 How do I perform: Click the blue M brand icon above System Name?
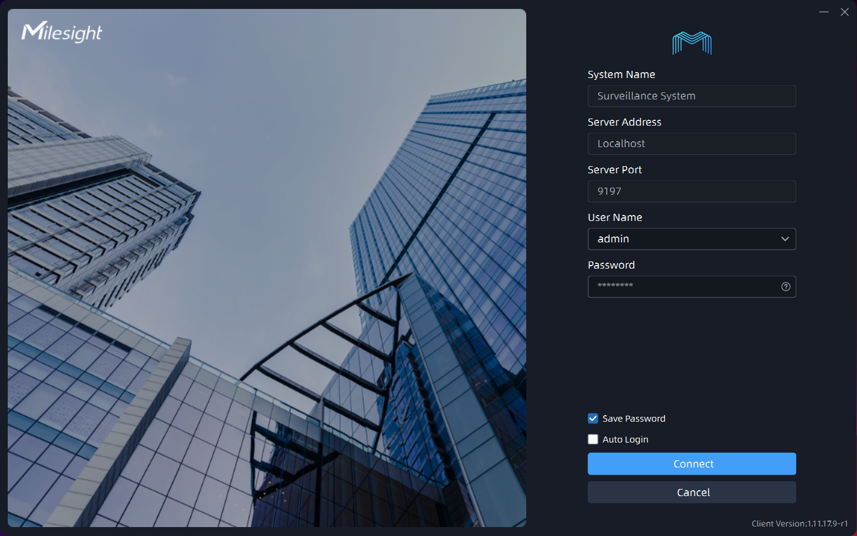[691, 43]
